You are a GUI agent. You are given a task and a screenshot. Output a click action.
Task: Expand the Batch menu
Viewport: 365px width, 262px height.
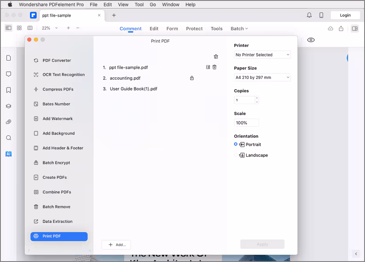[239, 29]
